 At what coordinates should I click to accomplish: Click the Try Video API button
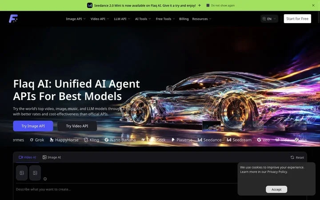pos(77,126)
